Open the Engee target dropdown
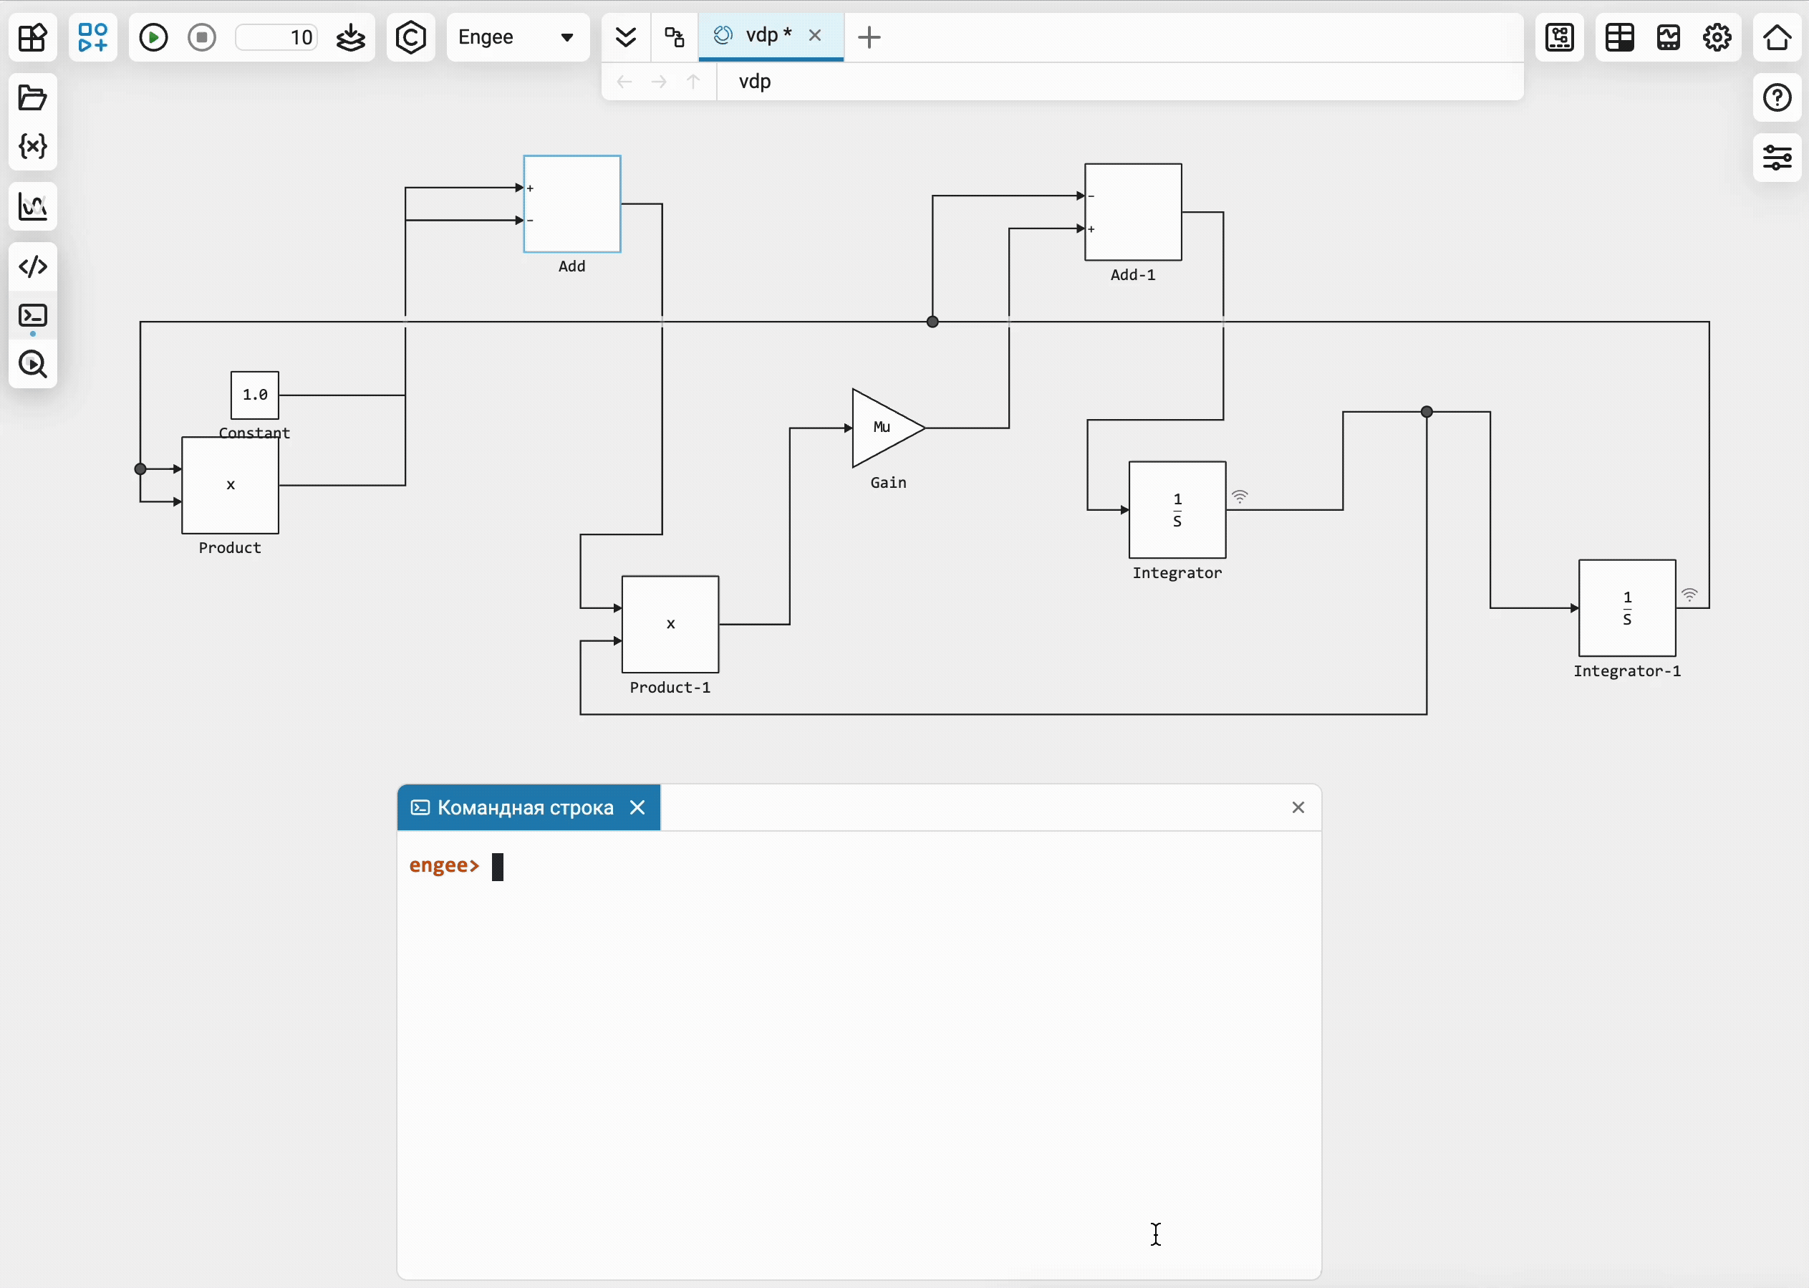1809x1288 pixels. 517,37
